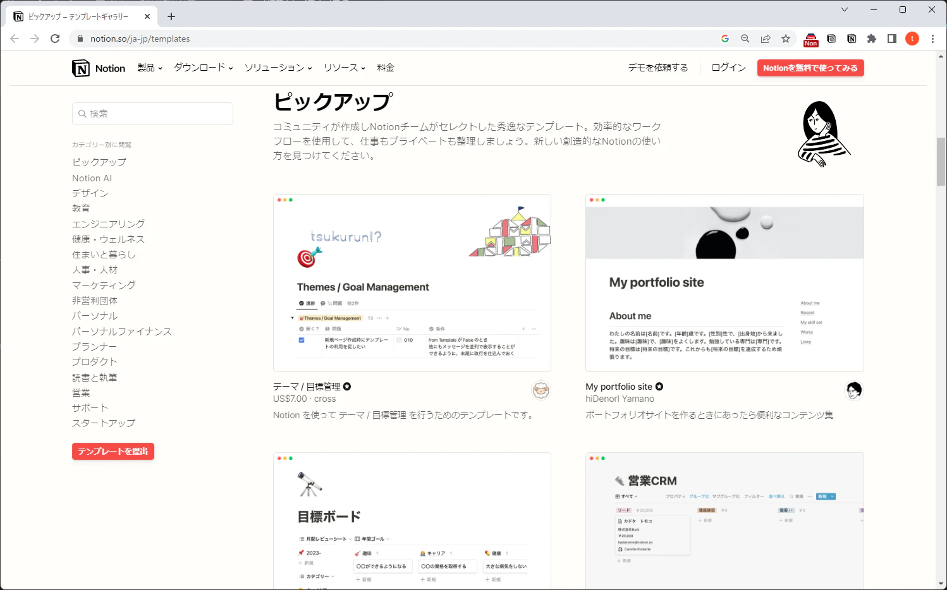
Task: Open the 料金 pricing page
Action: point(386,68)
